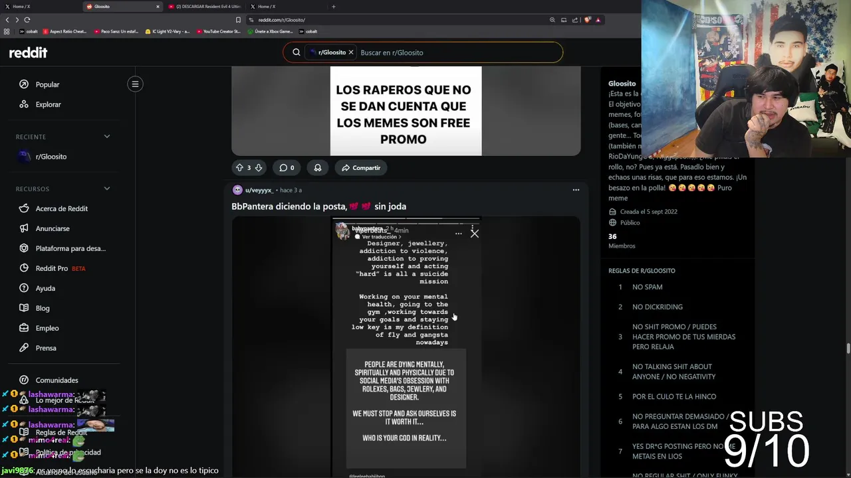This screenshot has height=478, width=851.
Task: Open the rappers meme image
Action: (x=406, y=111)
